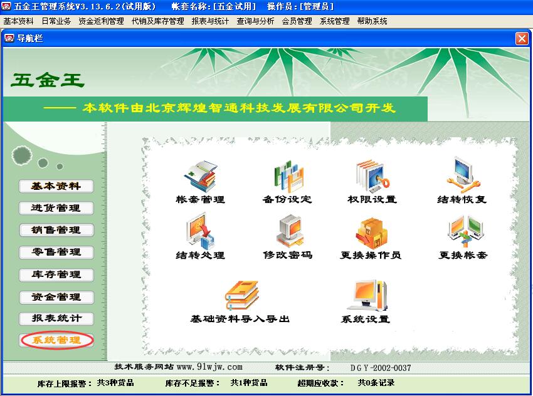Open the 结转恢复 wrench monitor icon
The image size is (533, 396).
click(x=463, y=175)
